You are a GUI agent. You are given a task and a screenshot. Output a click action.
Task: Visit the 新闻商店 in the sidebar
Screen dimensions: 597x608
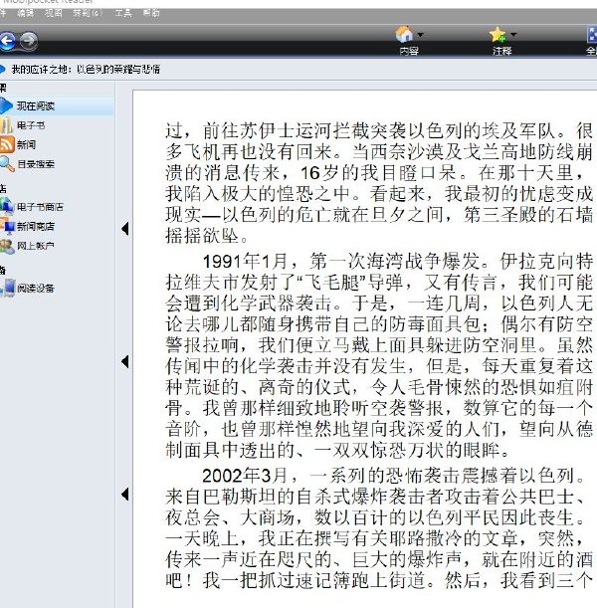[28, 226]
